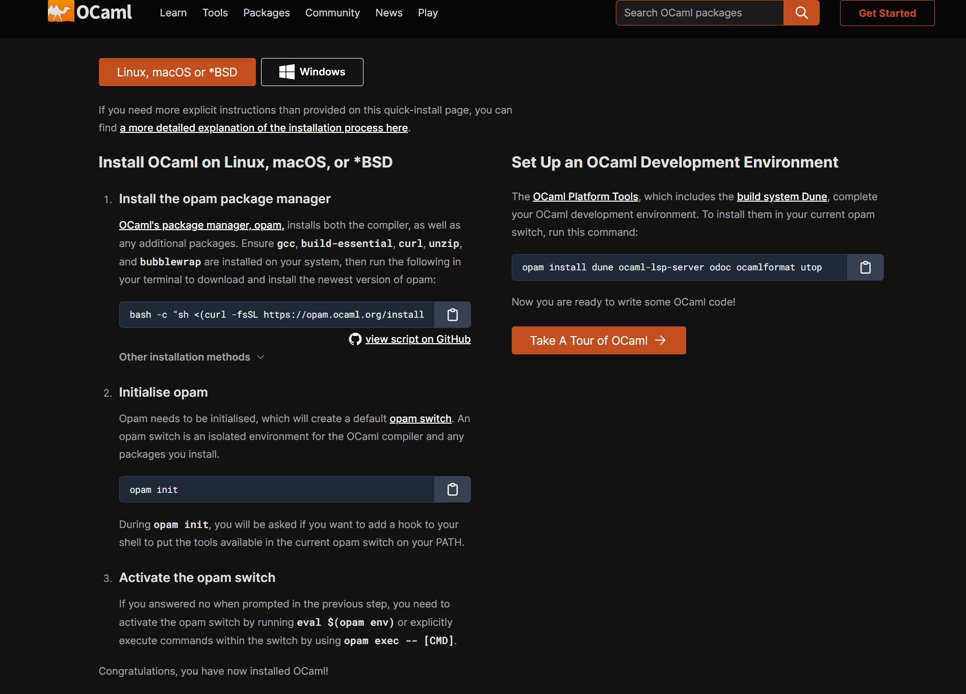Image resolution: width=966 pixels, height=694 pixels.
Task: Switch to the Windows install tab
Action: (x=312, y=72)
